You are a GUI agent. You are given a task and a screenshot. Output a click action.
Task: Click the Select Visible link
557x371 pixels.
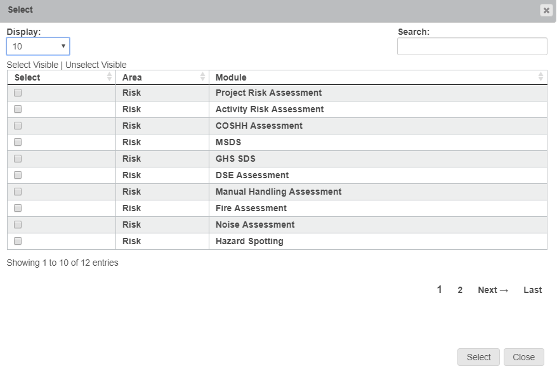[x=32, y=65]
